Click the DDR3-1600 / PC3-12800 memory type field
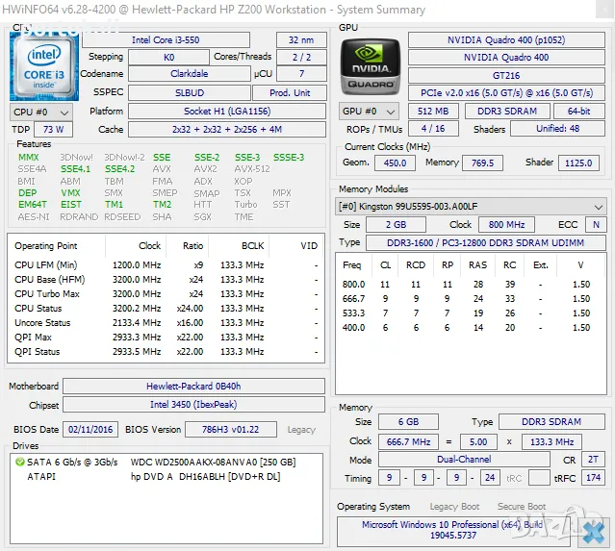Viewport: 615px width, 551px height. [x=472, y=242]
